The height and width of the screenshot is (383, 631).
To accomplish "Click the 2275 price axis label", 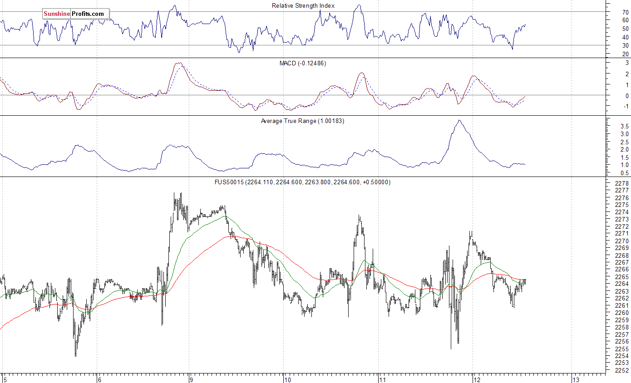I will (x=622, y=205).
